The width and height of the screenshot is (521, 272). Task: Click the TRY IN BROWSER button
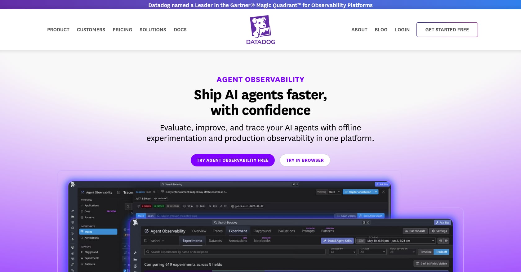click(305, 160)
